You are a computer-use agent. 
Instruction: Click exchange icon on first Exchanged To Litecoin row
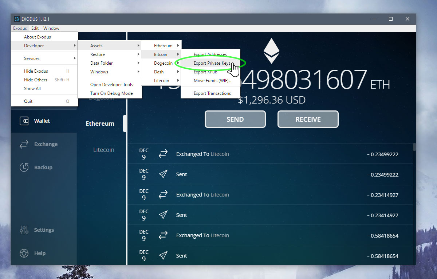163,154
